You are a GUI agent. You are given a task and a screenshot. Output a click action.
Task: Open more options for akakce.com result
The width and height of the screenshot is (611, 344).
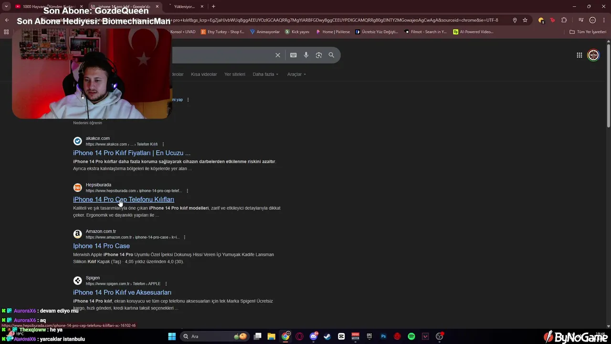point(163,144)
